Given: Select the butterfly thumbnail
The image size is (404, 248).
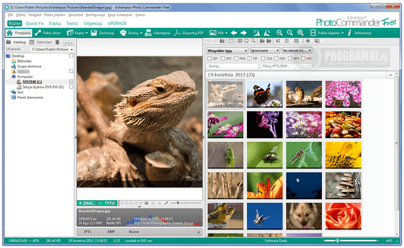Looking at the screenshot, I should [264, 94].
